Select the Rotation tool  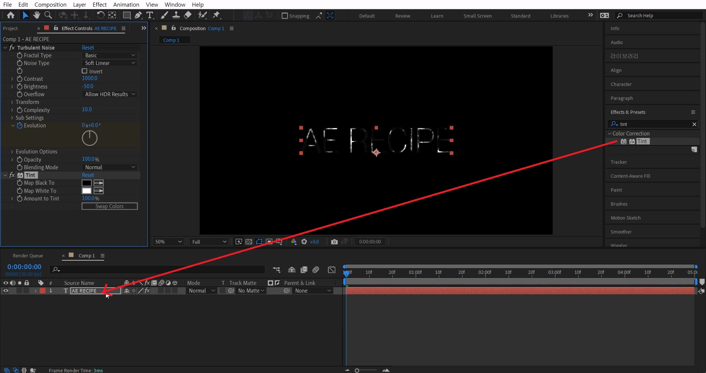(x=100, y=15)
